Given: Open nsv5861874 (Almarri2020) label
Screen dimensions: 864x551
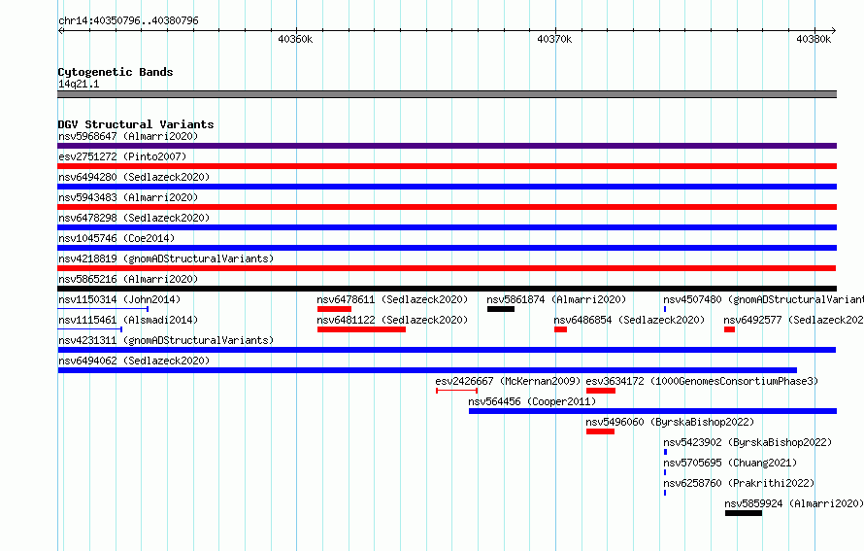Looking at the screenshot, I should point(556,299).
